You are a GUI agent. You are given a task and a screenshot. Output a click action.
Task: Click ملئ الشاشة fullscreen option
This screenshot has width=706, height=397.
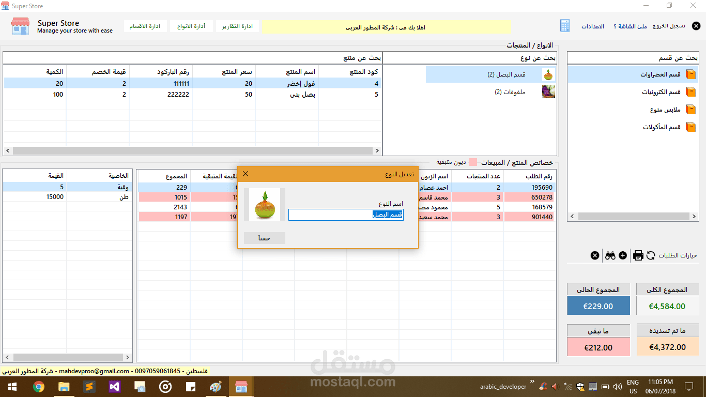[x=630, y=26]
